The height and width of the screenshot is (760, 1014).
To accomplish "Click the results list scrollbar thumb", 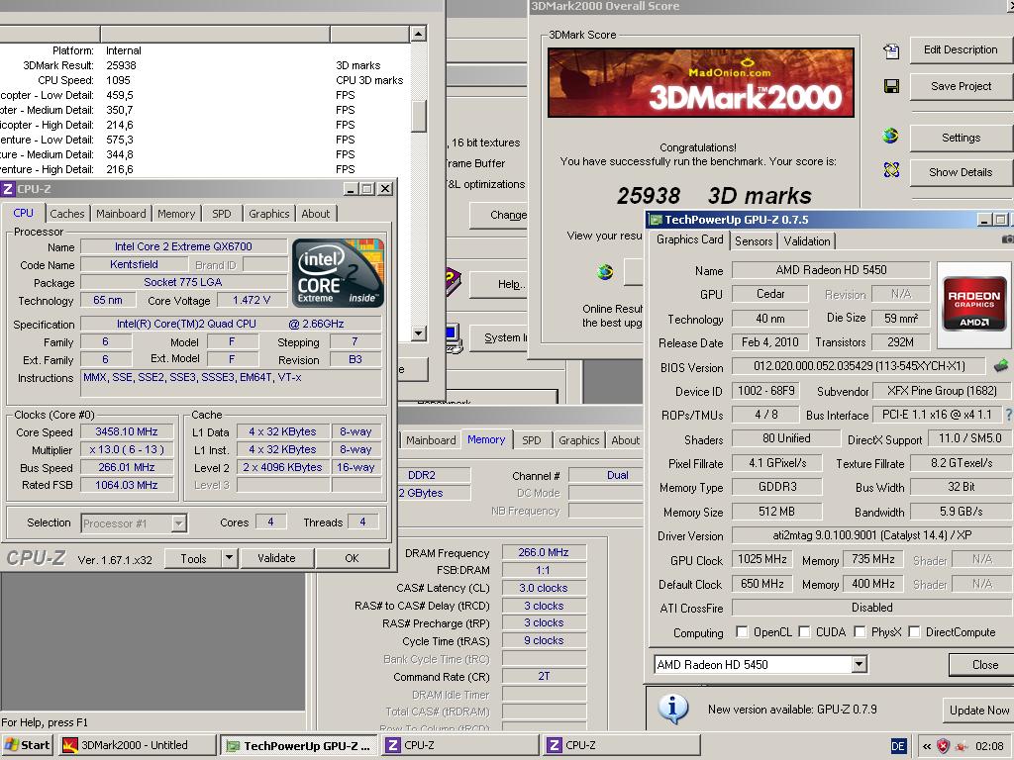I will pos(419,117).
